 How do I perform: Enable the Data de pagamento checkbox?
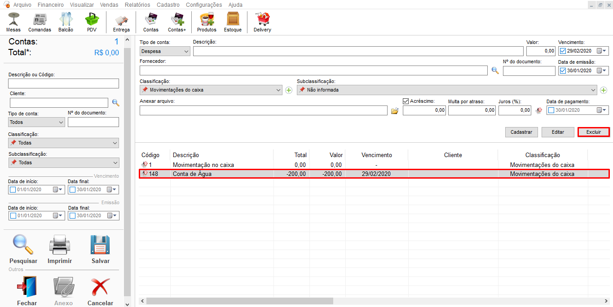[x=551, y=110]
